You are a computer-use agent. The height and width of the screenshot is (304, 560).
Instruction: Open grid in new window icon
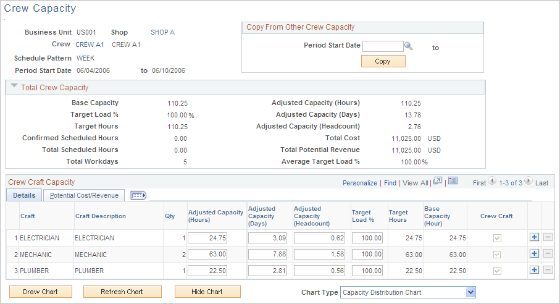(x=438, y=181)
